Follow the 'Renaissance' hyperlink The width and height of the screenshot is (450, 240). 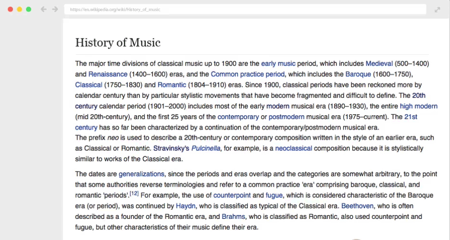click(x=108, y=74)
